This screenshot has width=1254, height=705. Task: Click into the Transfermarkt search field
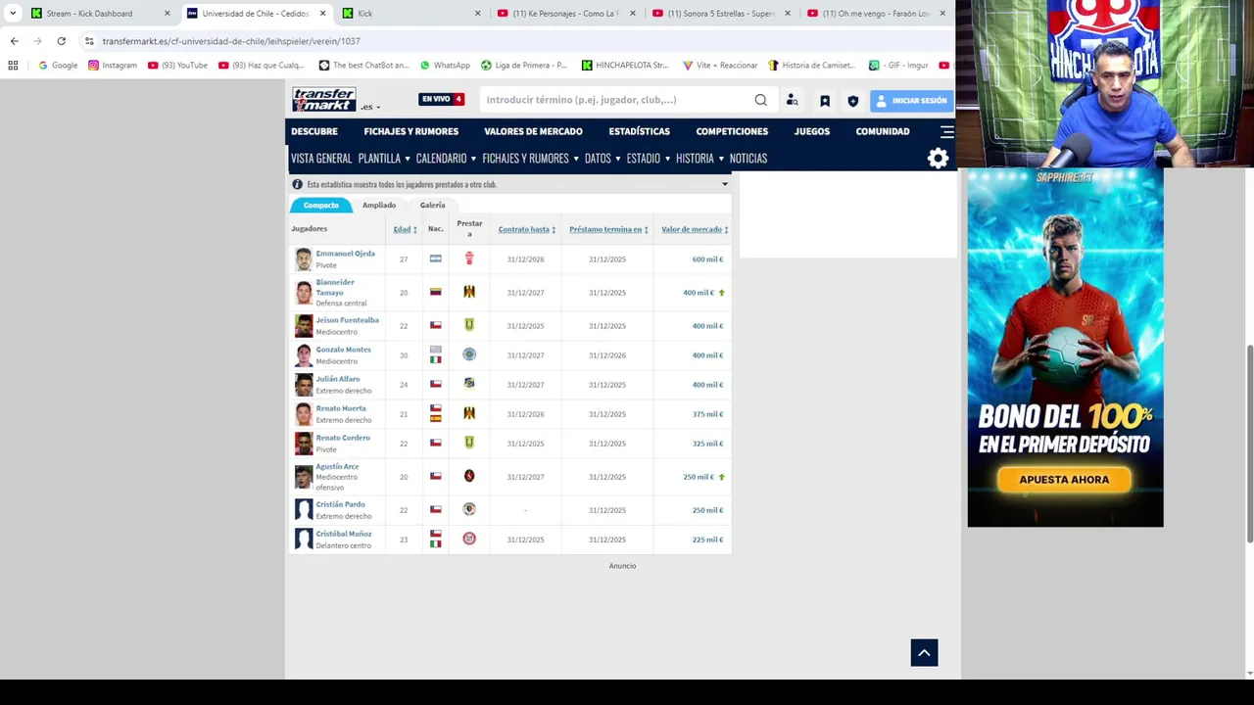point(617,100)
